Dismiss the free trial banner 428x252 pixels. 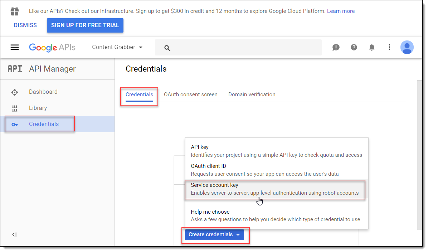click(x=25, y=25)
